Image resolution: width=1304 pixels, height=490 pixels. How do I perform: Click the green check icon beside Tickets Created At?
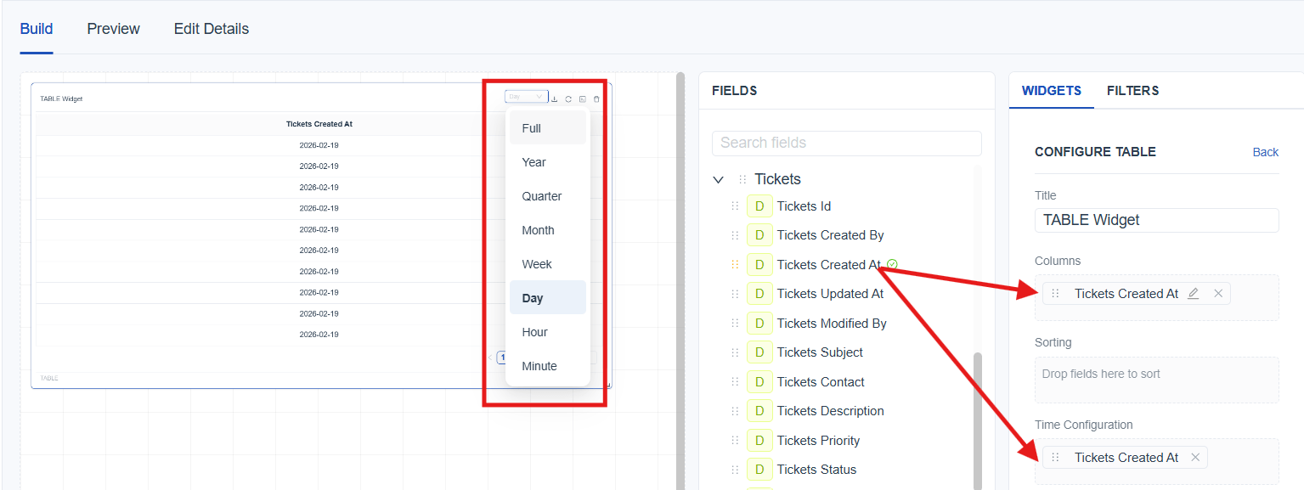[x=892, y=264]
